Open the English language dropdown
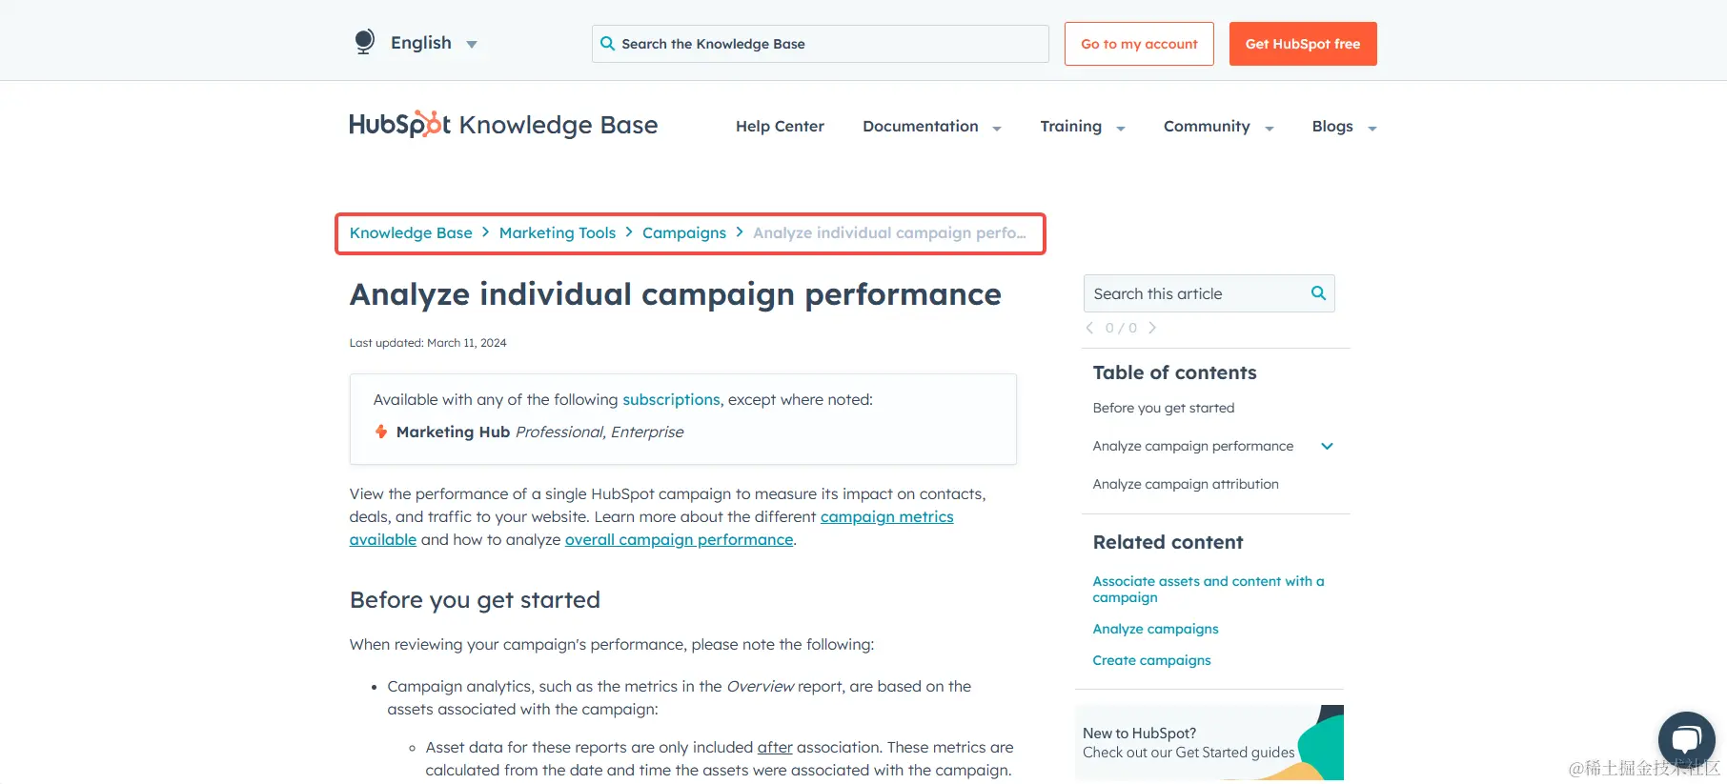Image resolution: width=1727 pixels, height=784 pixels. (433, 43)
